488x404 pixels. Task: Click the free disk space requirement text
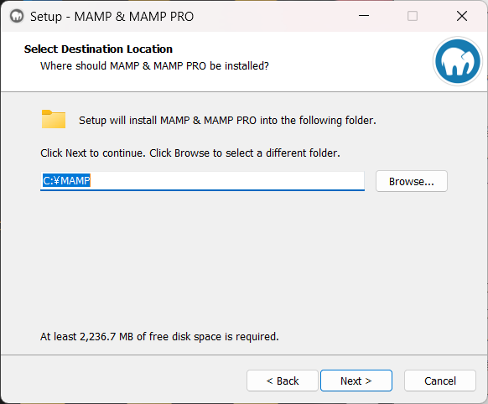tap(159, 336)
